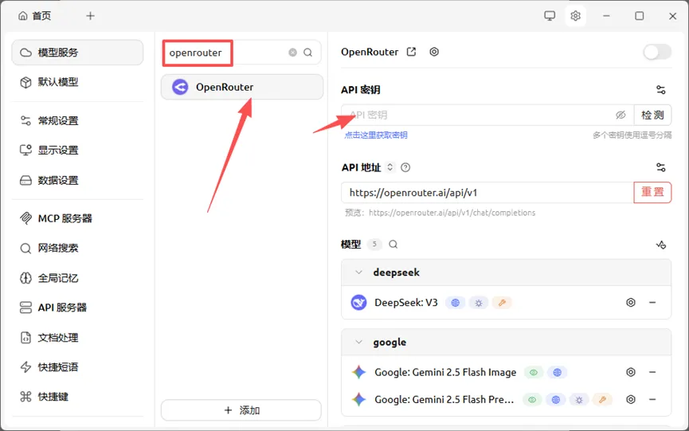This screenshot has height=431, width=689.
Task: Open settings for DeepSeek: V3 model
Action: pos(631,302)
